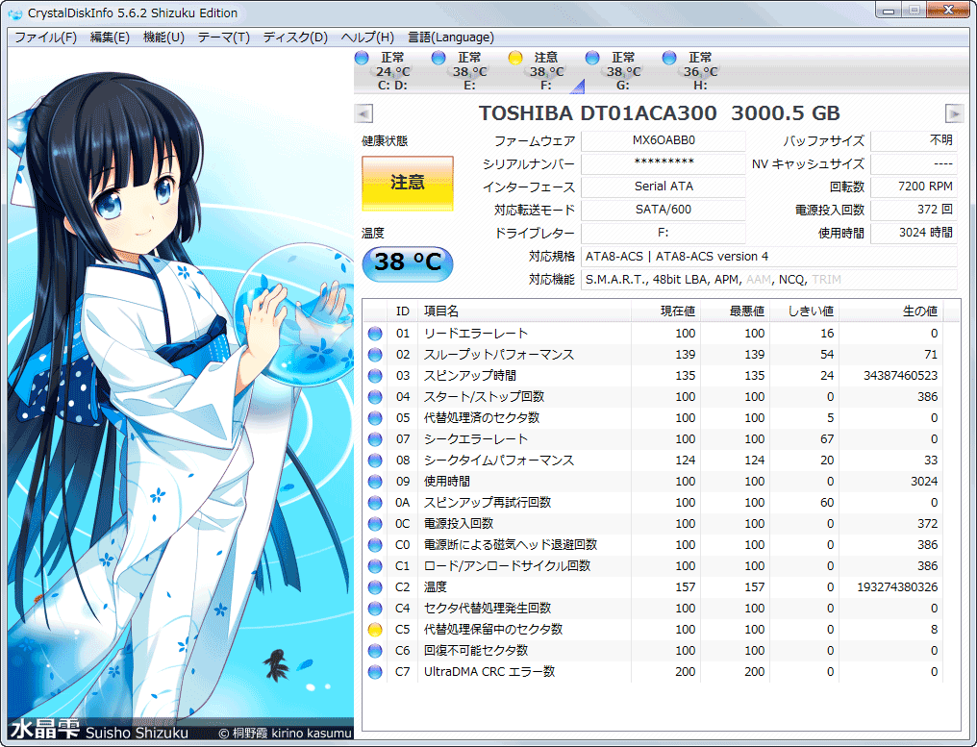This screenshot has width=977, height=747.
Task: Open the ディスク(D) menu
Action: click(x=295, y=37)
